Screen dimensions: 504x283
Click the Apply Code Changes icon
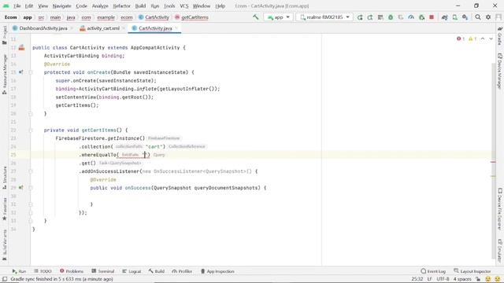pos(380,17)
